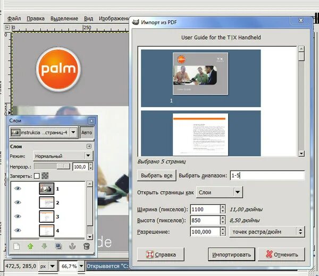319x276 pixels.
Task: Click the Импортировать button
Action: click(x=231, y=254)
